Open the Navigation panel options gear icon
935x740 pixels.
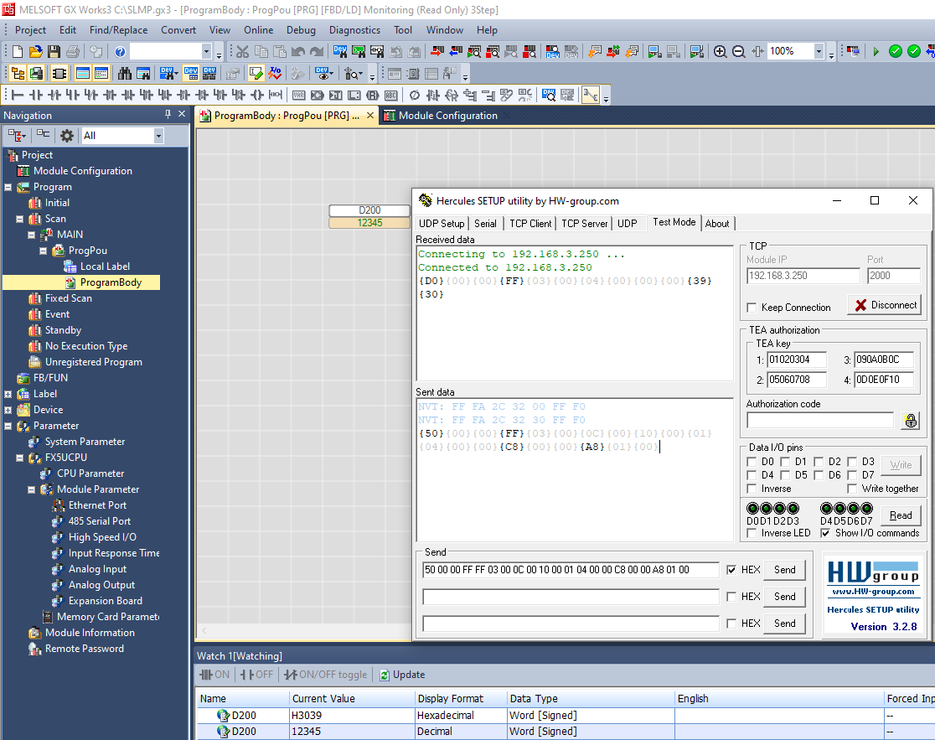(x=67, y=136)
